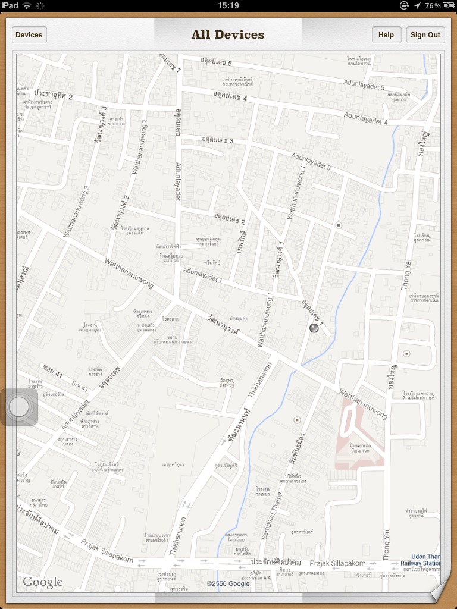Viewport: 457px width, 609px height.
Task: Tap the rotation lock status icon
Action: click(x=404, y=5)
